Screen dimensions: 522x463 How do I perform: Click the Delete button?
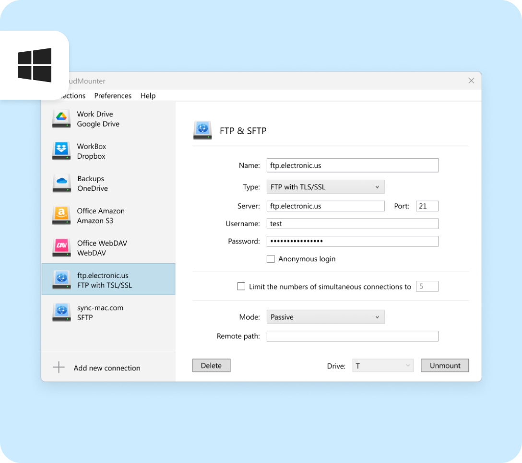point(211,366)
